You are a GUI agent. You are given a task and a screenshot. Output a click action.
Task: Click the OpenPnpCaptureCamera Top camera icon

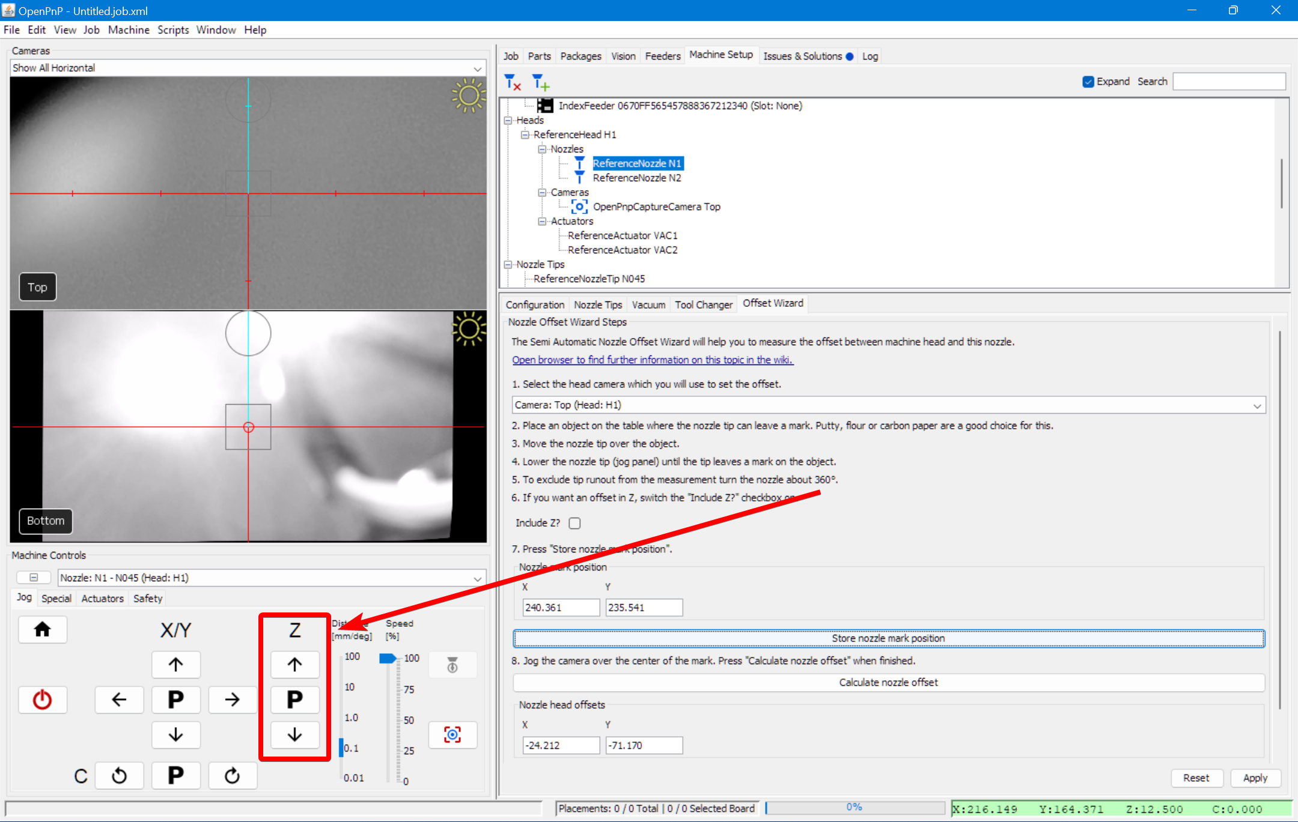(579, 206)
